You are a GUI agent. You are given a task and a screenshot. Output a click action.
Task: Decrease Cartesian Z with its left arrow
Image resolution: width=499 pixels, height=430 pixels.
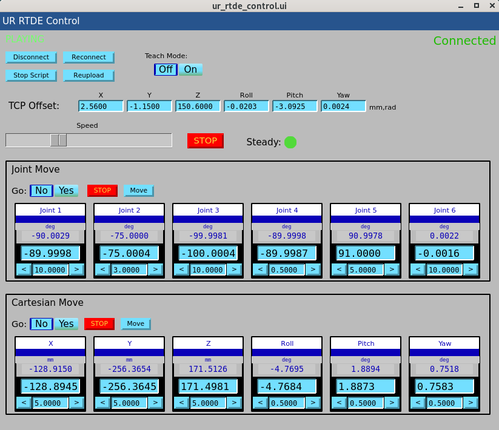click(181, 403)
